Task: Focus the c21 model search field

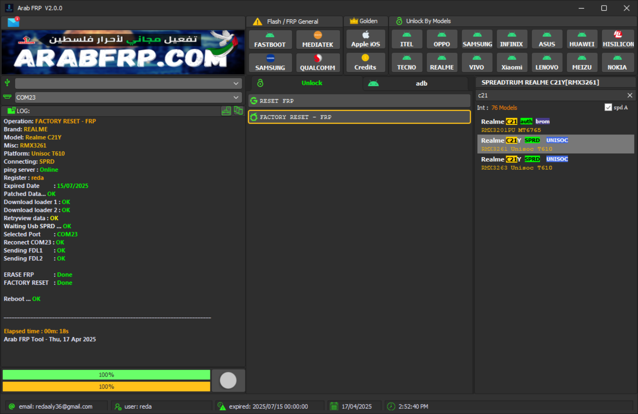Action: click(x=551, y=95)
